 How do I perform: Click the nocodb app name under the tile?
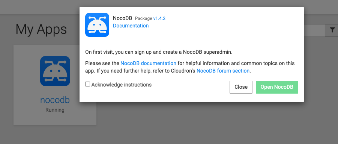pyautogui.click(x=55, y=100)
